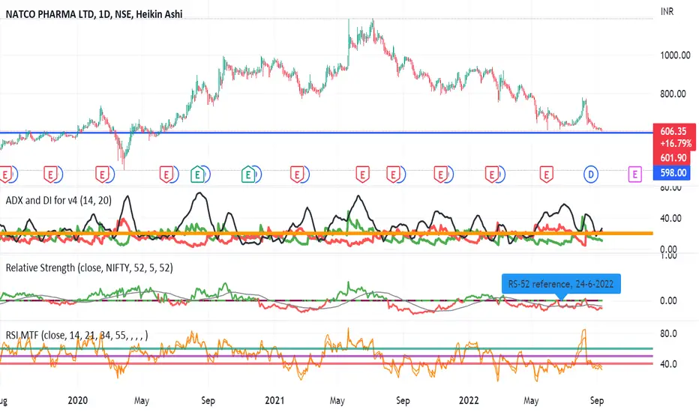Image resolution: width=699 pixels, height=412 pixels.
Task: Click the Heikin Ashi chart type label
Action: pos(159,14)
